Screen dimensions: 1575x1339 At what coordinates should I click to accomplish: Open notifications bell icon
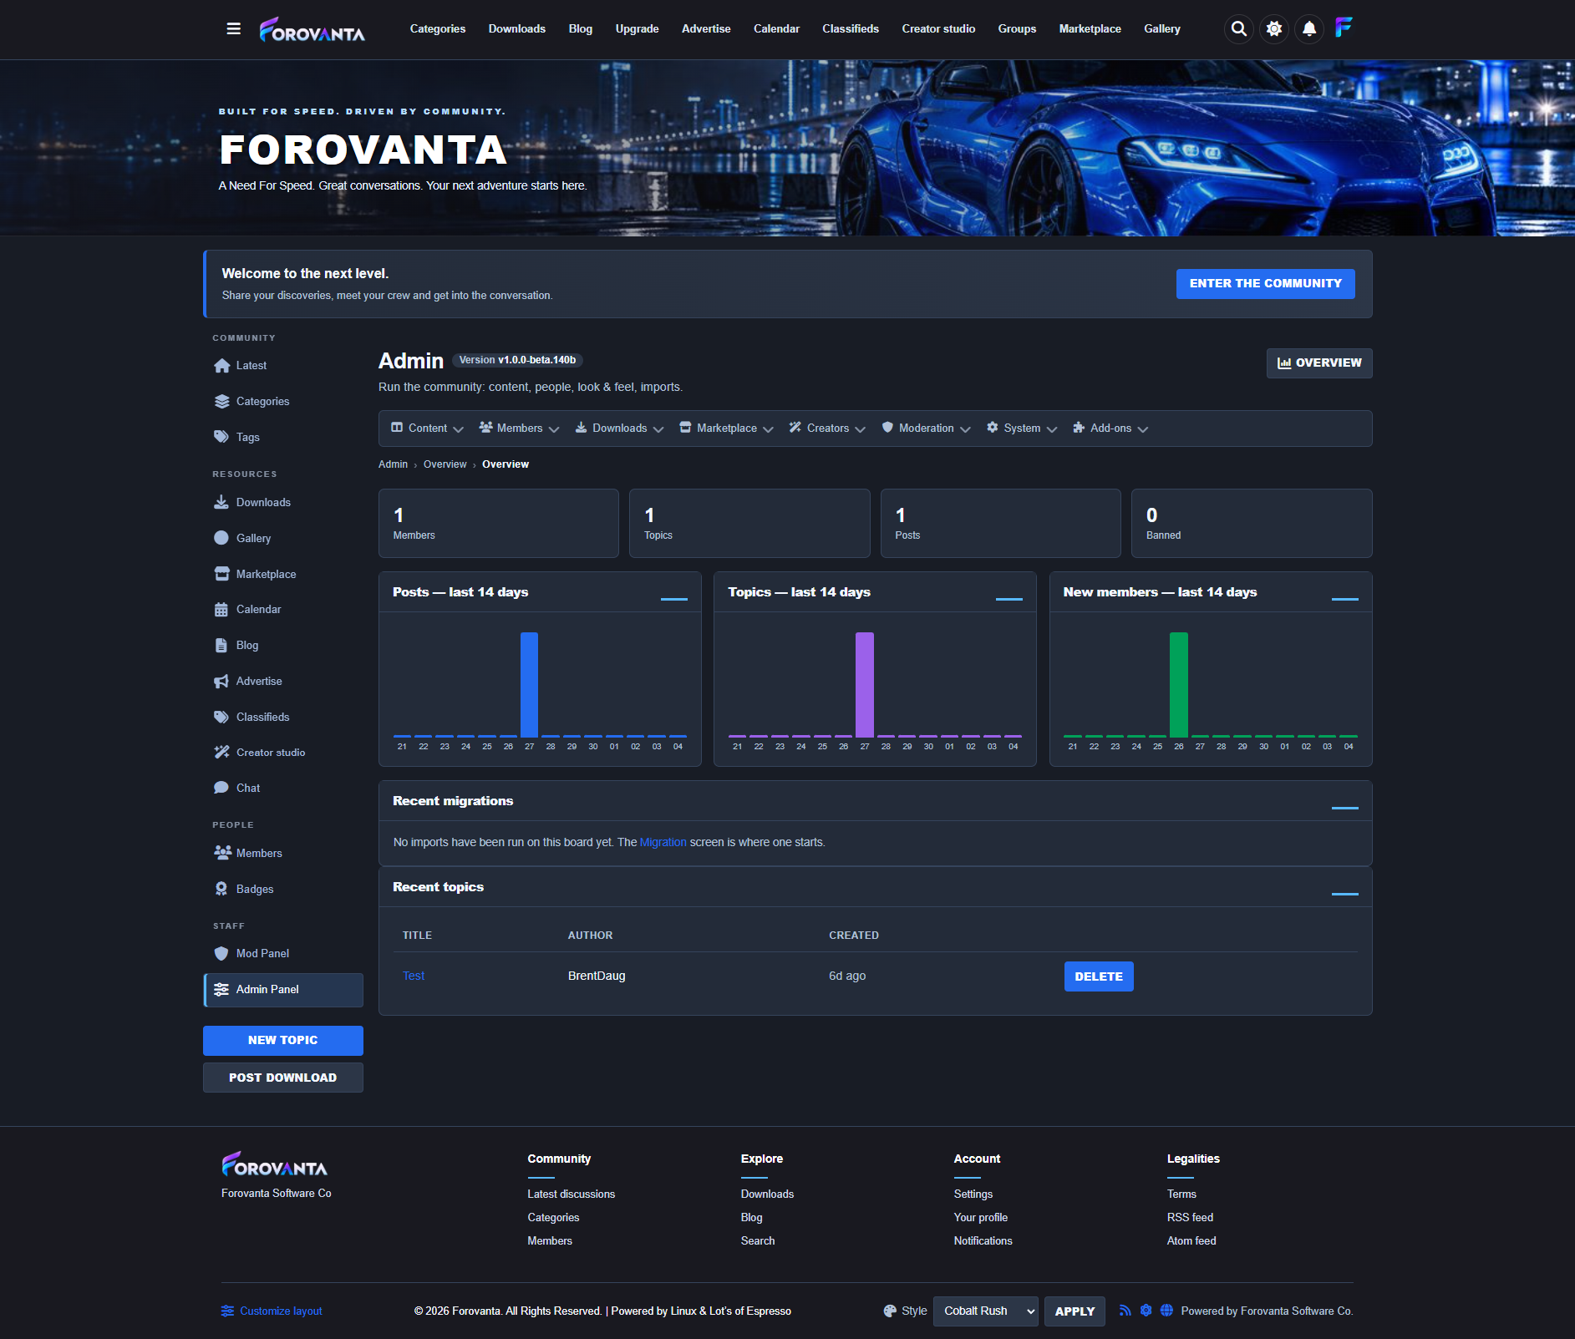pyautogui.click(x=1309, y=28)
